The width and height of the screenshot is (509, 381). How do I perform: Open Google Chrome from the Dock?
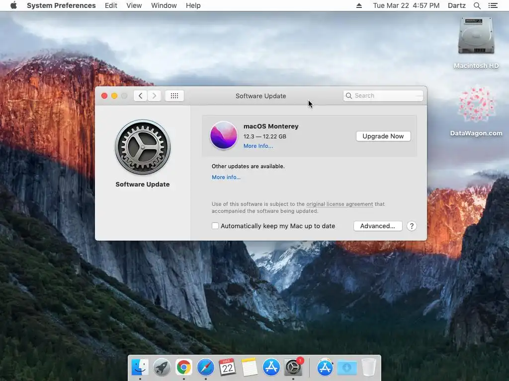pos(184,367)
